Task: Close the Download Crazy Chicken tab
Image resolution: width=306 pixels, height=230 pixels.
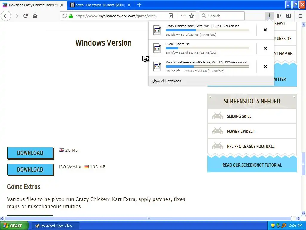Action: [62, 5]
